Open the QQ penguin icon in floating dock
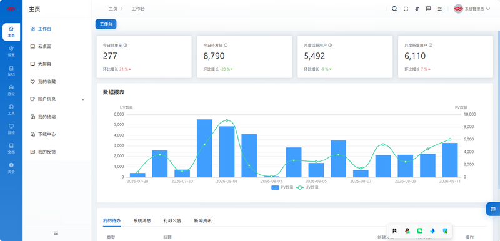The image size is (500, 241). pyautogui.click(x=407, y=230)
